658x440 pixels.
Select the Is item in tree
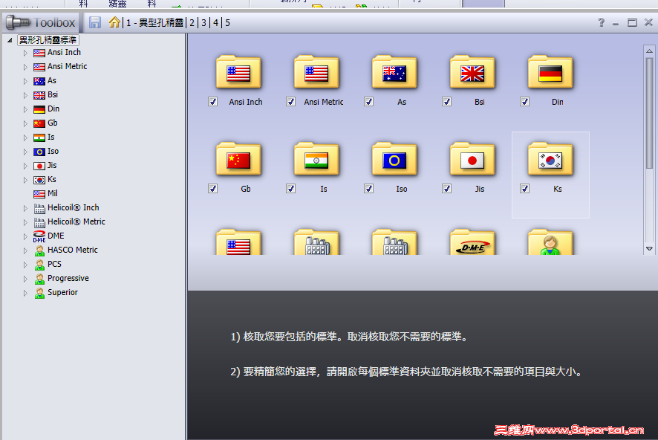(x=51, y=137)
